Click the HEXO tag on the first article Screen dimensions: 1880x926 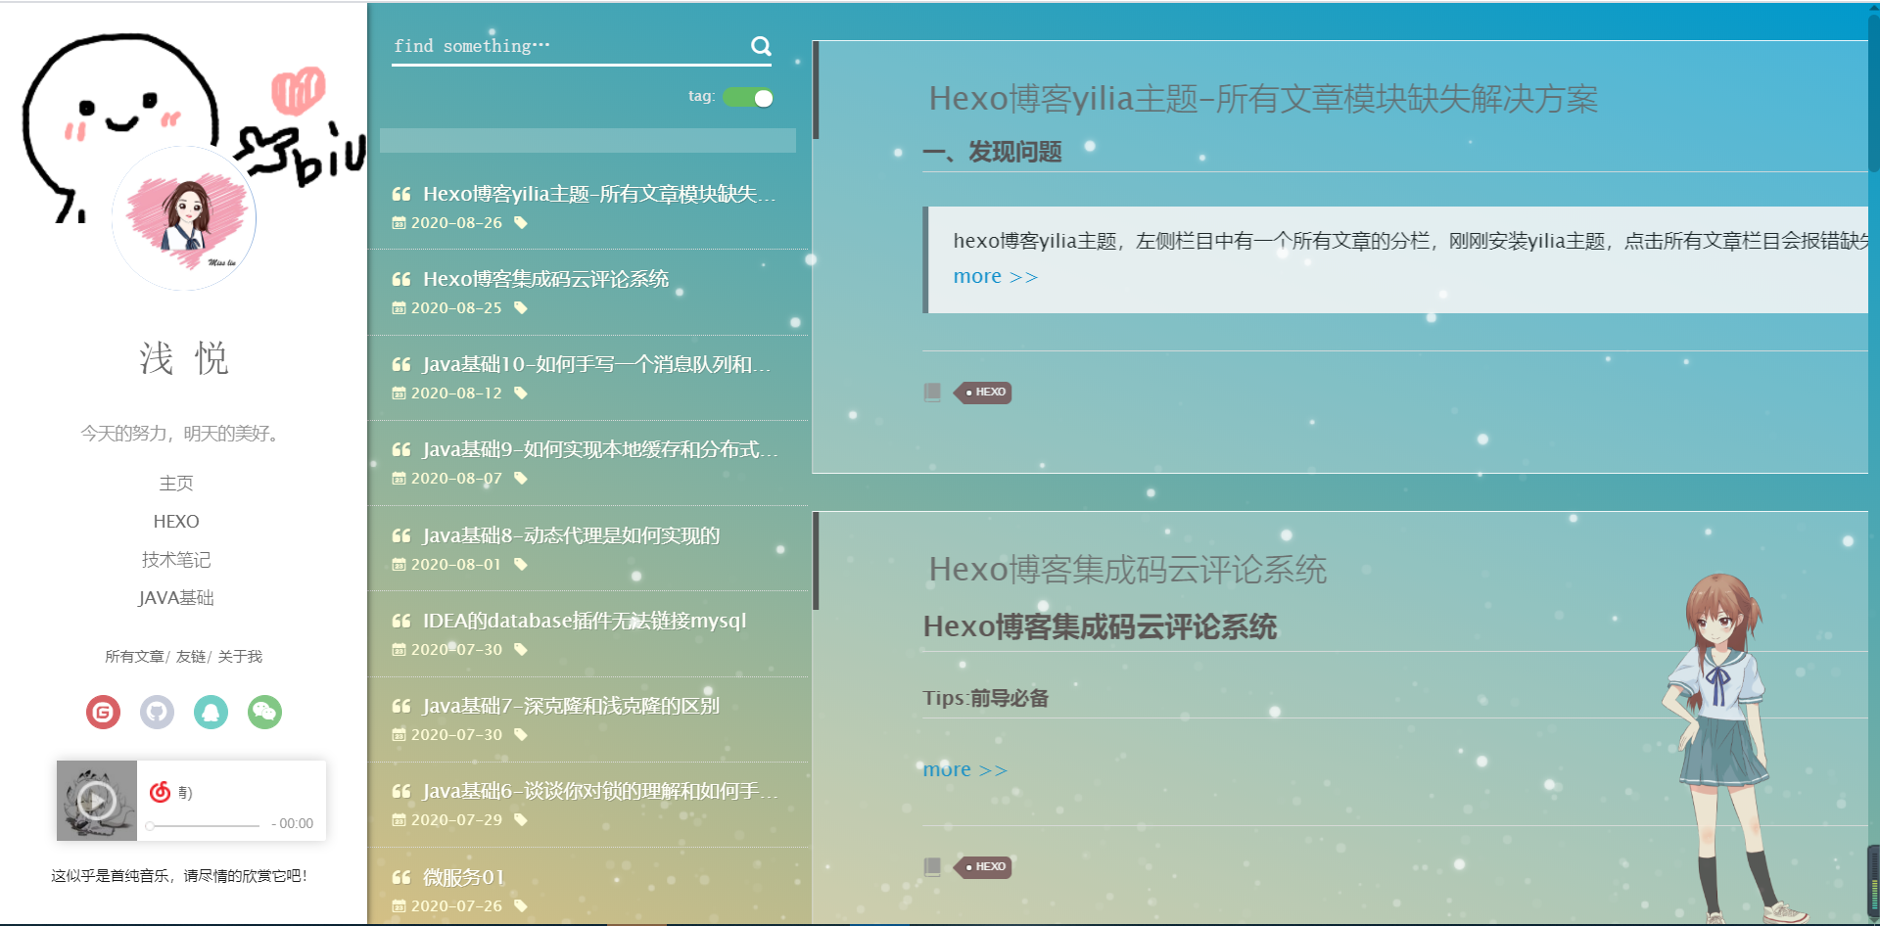pos(983,392)
